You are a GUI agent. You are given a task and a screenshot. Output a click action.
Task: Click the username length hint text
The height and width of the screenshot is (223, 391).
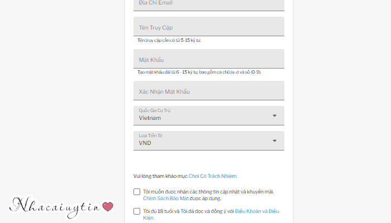point(169,40)
